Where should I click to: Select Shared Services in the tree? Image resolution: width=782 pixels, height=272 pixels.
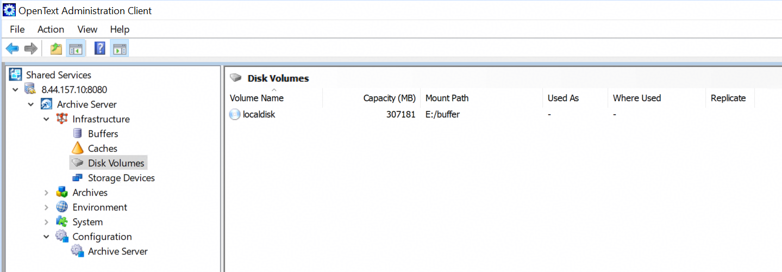(59, 75)
